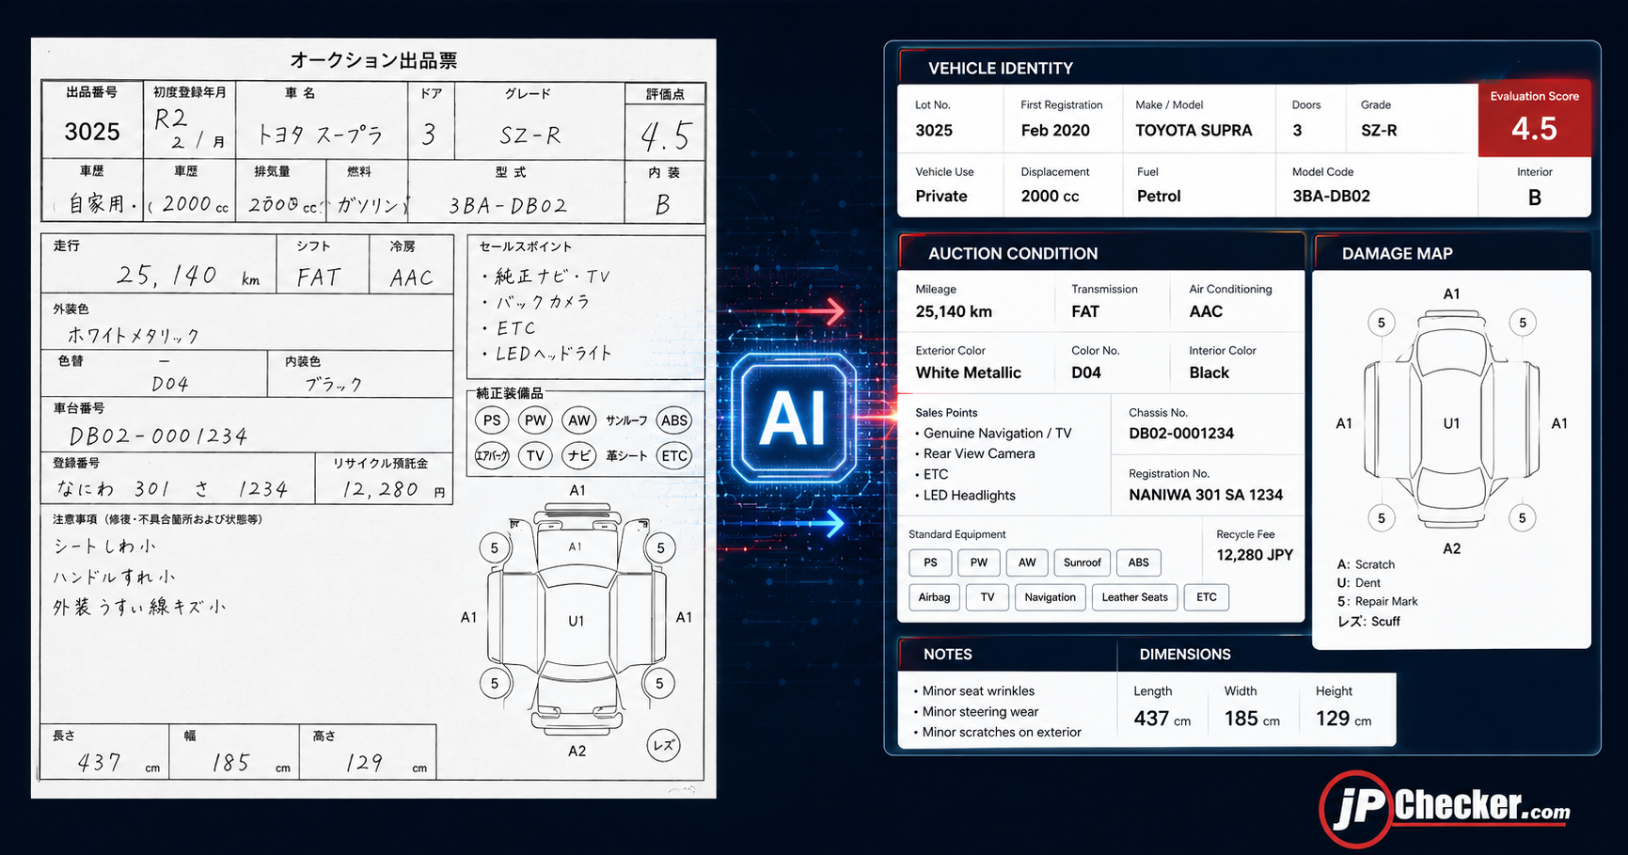Click the 'Rear View Camera' sales point
Viewport: 1628px width, 855px height.
point(979,454)
